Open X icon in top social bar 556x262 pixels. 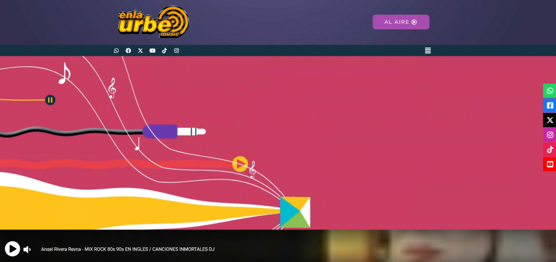pos(140,50)
